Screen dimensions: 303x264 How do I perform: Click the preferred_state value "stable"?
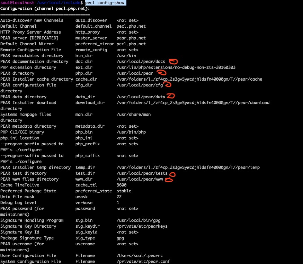click(x=124, y=191)
